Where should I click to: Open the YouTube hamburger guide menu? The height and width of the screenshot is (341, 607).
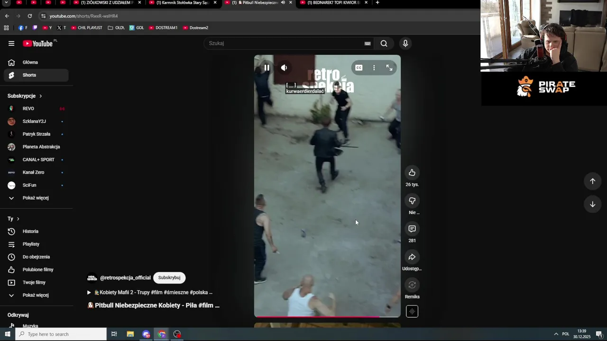click(x=11, y=44)
